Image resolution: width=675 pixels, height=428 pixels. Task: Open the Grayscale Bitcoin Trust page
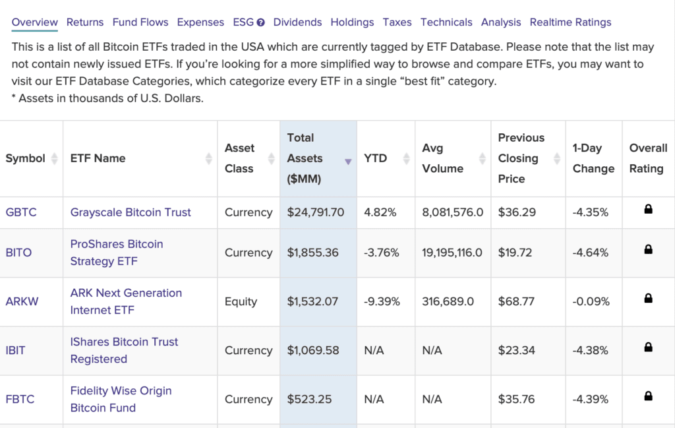[x=130, y=212]
